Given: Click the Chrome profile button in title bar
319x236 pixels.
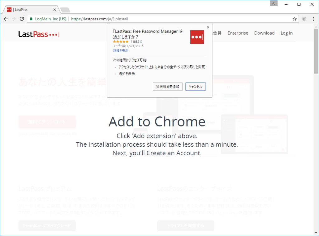Looking at the screenshot, I should (274, 4).
